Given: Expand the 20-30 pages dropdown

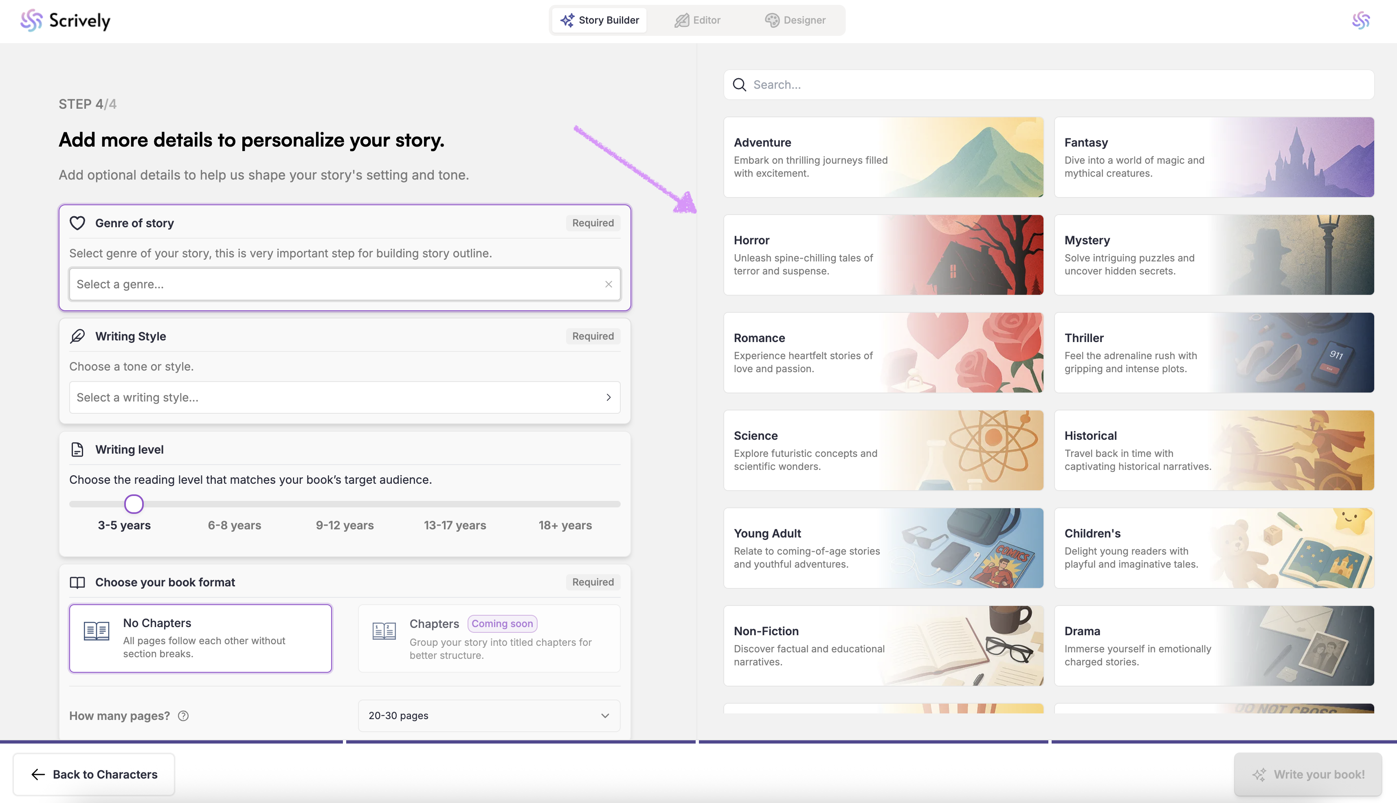Looking at the screenshot, I should coord(489,716).
